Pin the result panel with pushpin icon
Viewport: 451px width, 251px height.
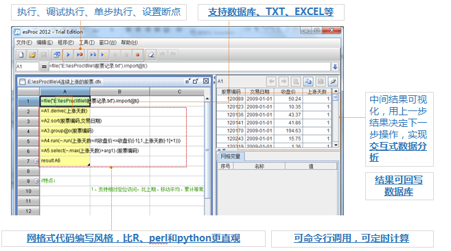click(x=333, y=82)
